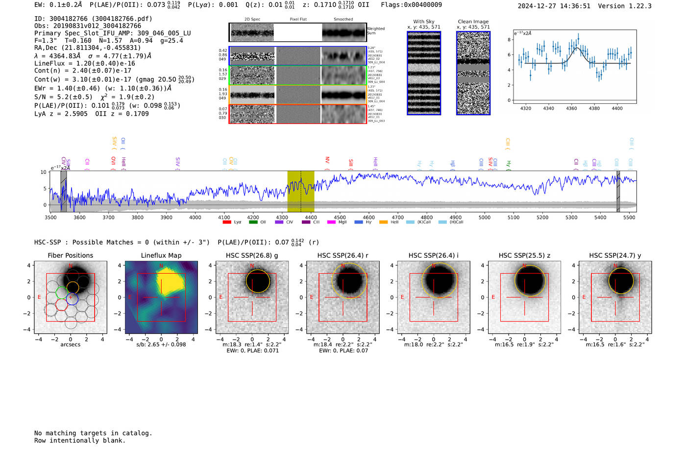Click the Primary Spec_Slot_IFU_AMP line
Screen dimensions: 686x467
pos(113,33)
